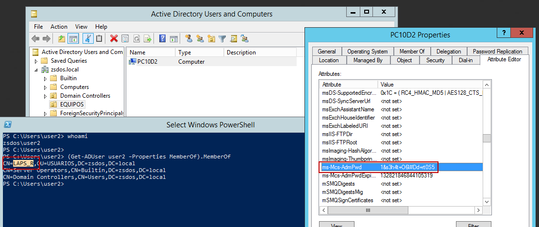Switch to the Member Of tab
This screenshot has width=539, height=227.
(412, 51)
